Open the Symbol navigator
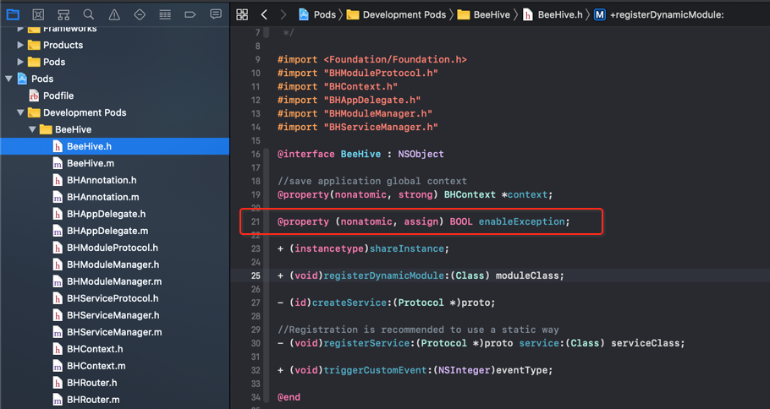The width and height of the screenshot is (770, 409). 63,14
